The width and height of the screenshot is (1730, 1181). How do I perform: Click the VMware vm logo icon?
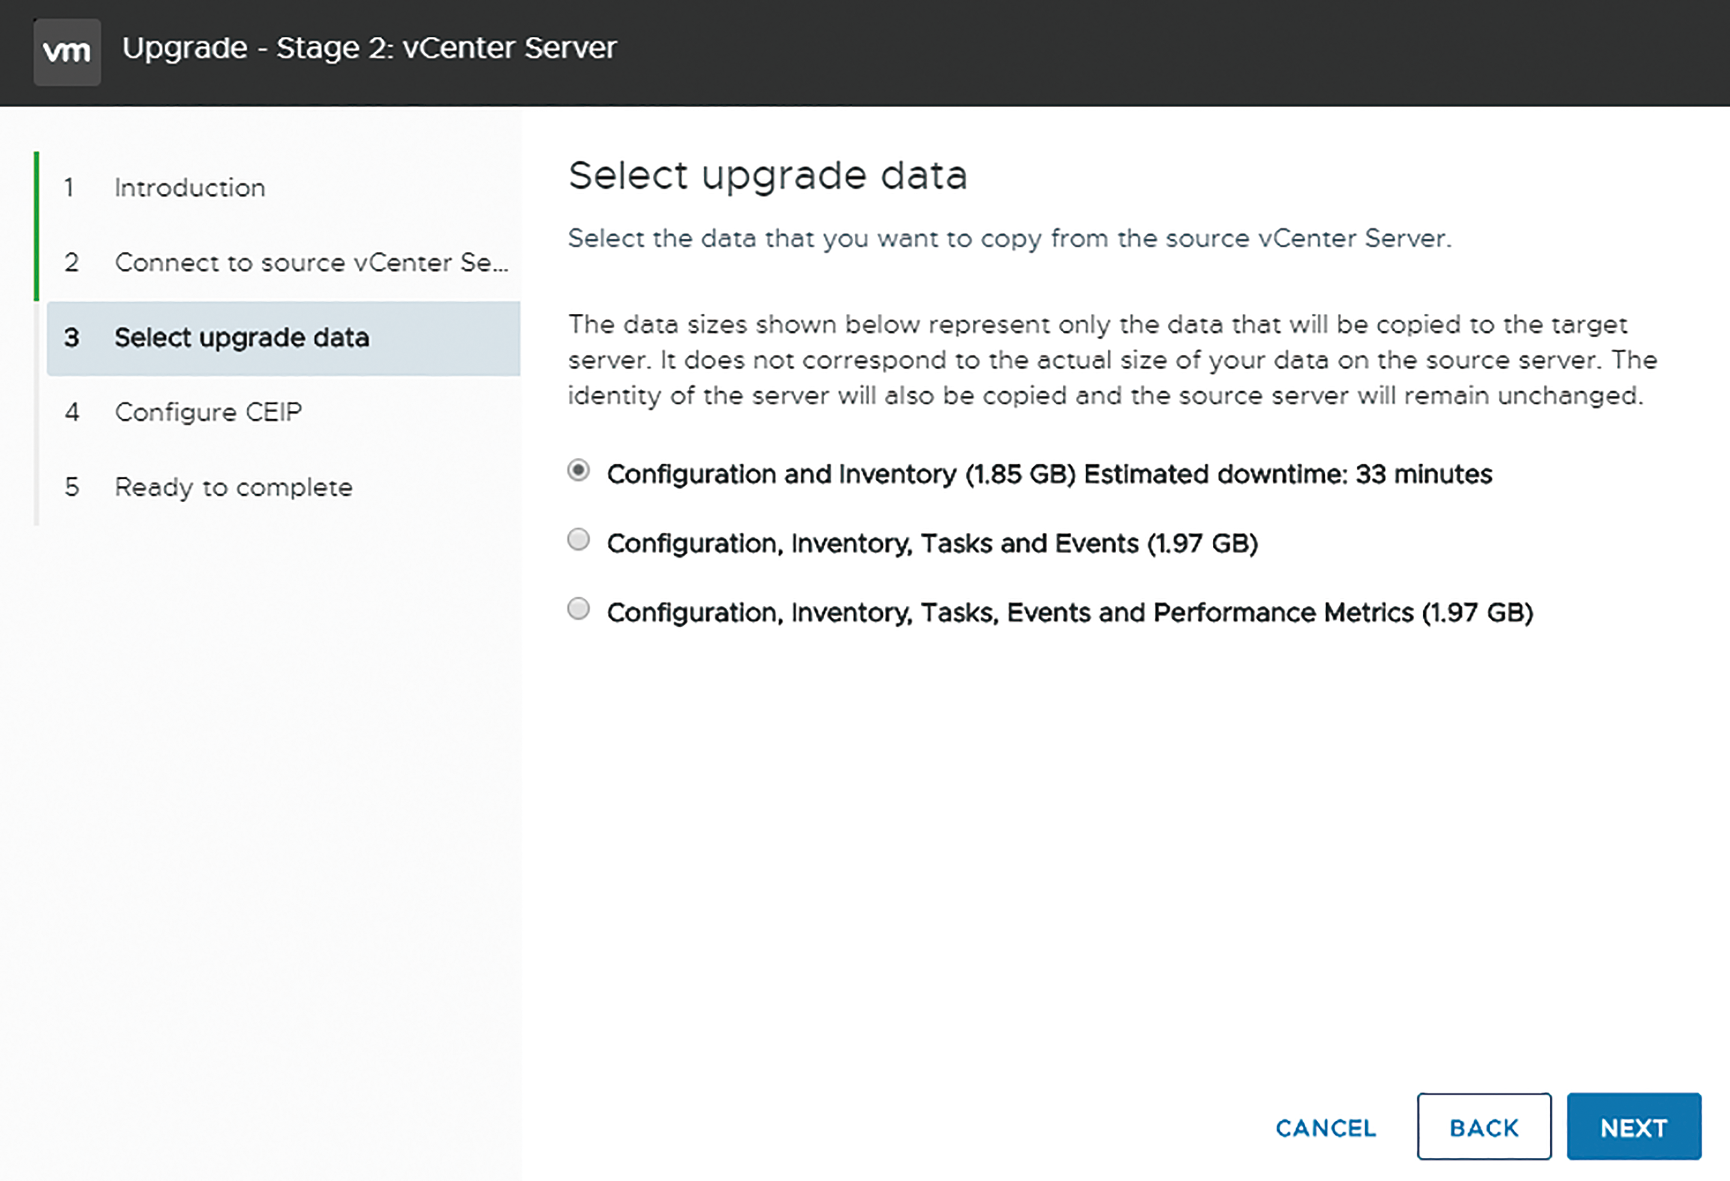click(67, 52)
